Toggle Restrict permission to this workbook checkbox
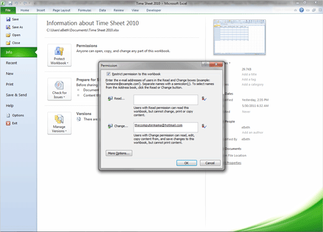The image size is (323, 232). [x=108, y=74]
